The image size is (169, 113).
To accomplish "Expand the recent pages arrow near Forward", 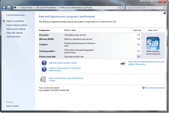I will pos(12,8).
